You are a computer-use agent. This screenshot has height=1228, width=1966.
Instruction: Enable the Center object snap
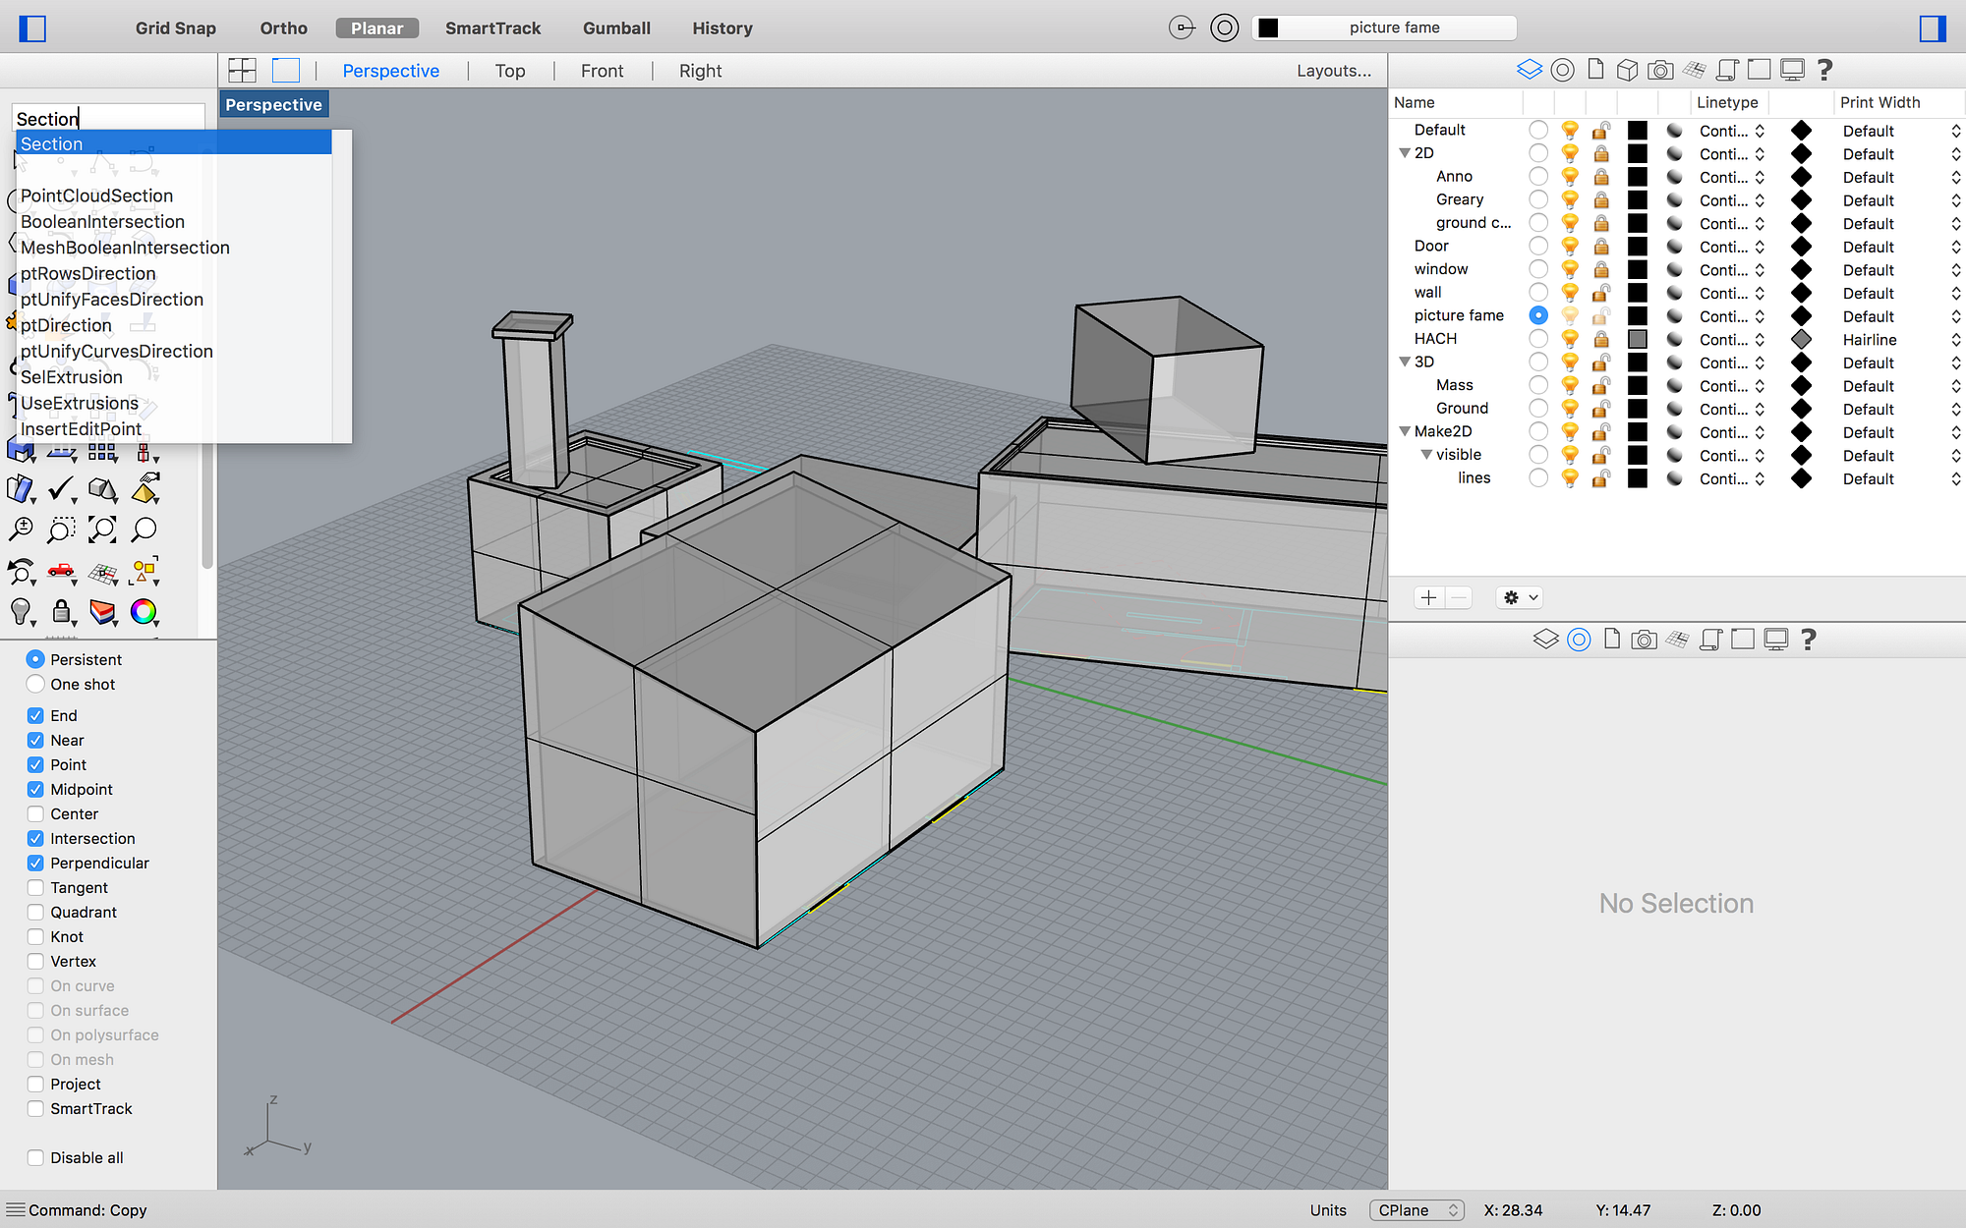click(35, 813)
